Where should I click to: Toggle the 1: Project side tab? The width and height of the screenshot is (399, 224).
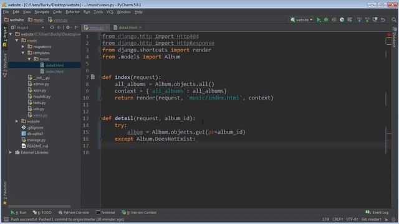tap(5, 37)
